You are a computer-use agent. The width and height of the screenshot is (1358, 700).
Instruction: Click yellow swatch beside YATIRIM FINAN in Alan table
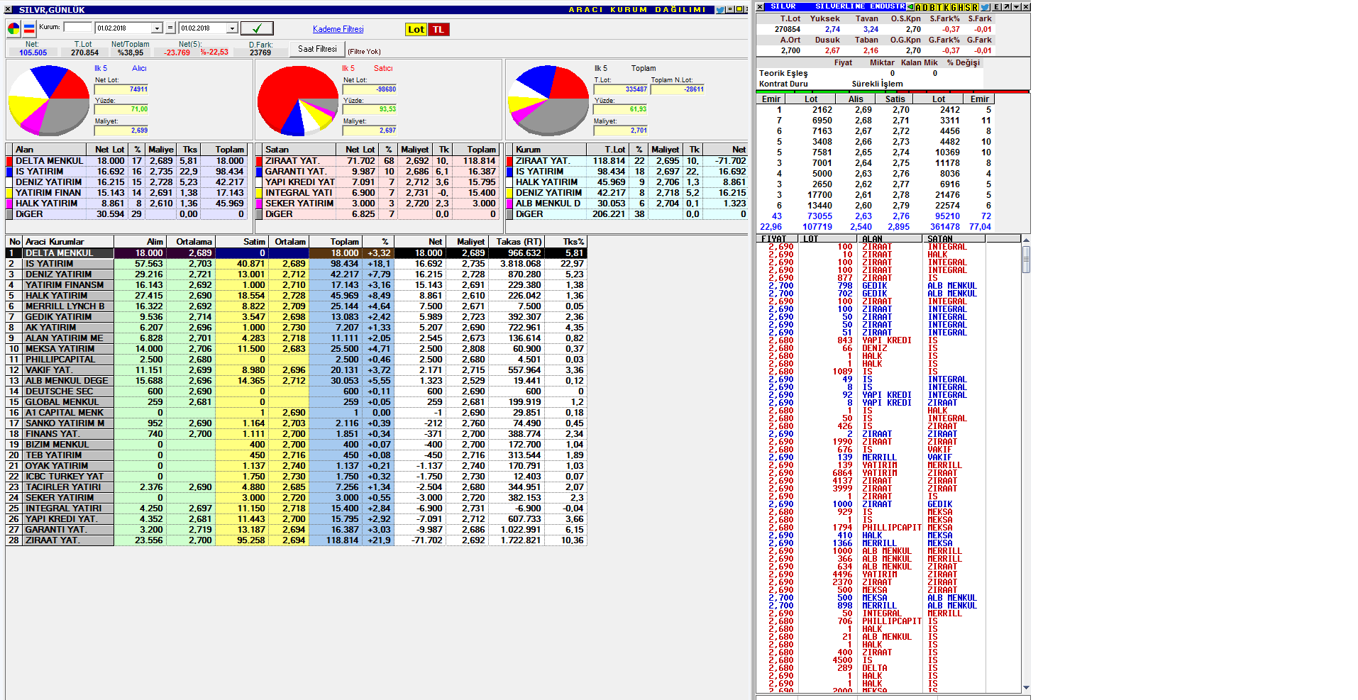[9, 193]
